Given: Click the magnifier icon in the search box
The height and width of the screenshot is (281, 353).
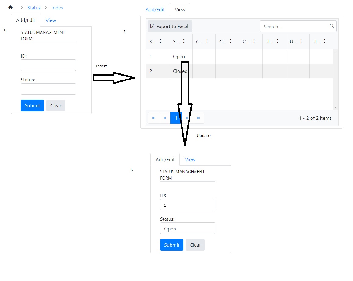Looking at the screenshot, I should [x=332, y=26].
